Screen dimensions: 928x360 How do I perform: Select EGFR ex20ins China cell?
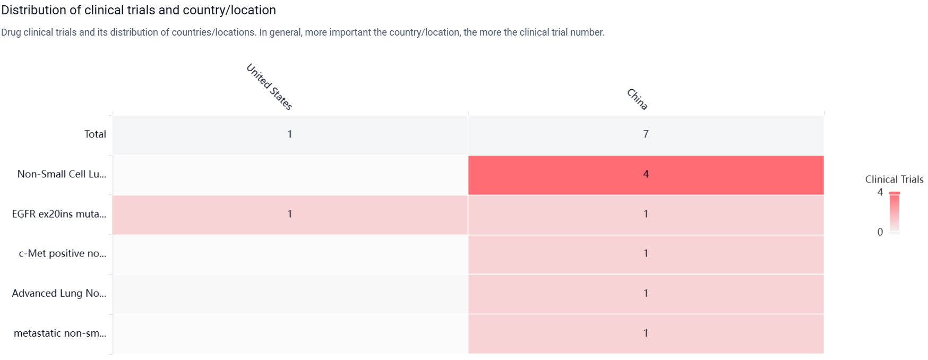tap(646, 214)
